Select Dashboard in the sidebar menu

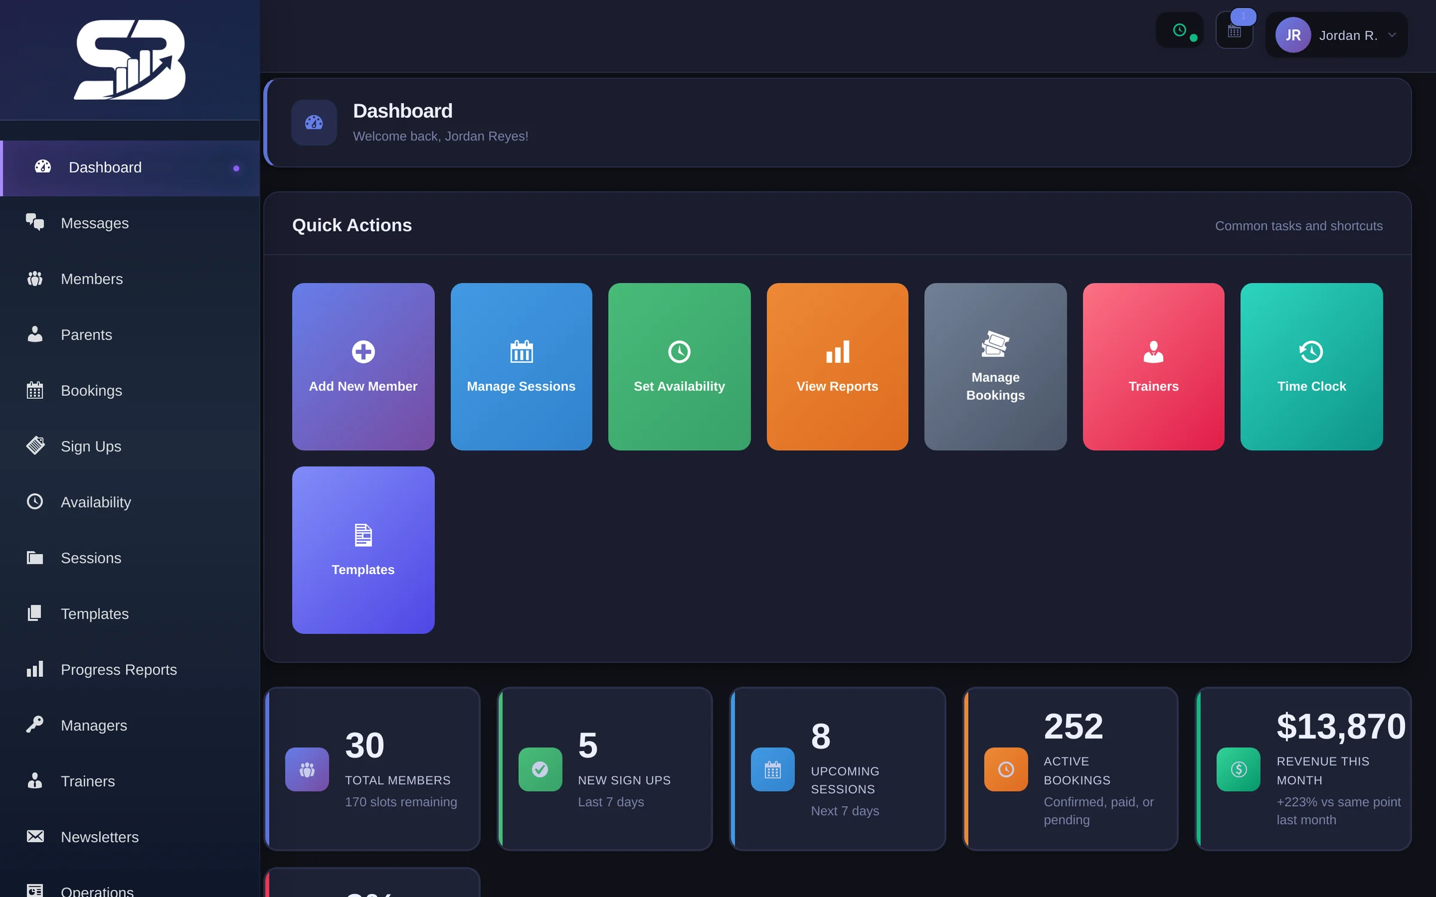(130, 168)
